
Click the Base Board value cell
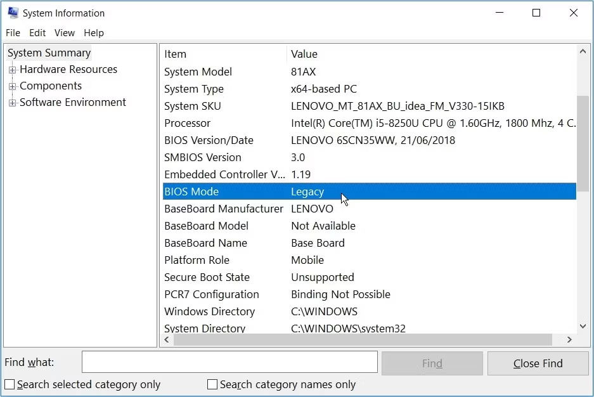318,243
